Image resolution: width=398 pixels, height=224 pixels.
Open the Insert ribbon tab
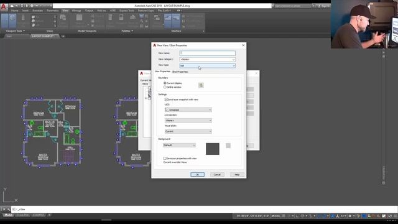point(25,11)
